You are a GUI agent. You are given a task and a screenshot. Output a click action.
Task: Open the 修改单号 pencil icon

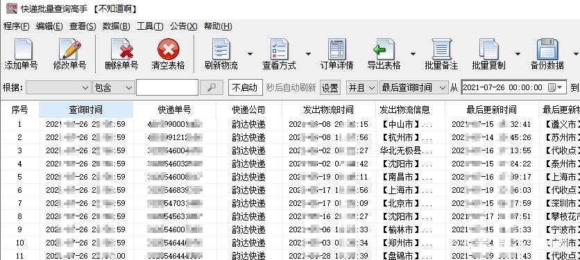(x=70, y=49)
